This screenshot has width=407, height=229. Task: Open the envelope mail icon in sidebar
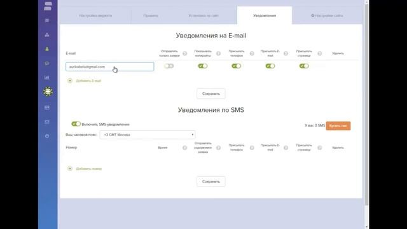[x=47, y=121]
